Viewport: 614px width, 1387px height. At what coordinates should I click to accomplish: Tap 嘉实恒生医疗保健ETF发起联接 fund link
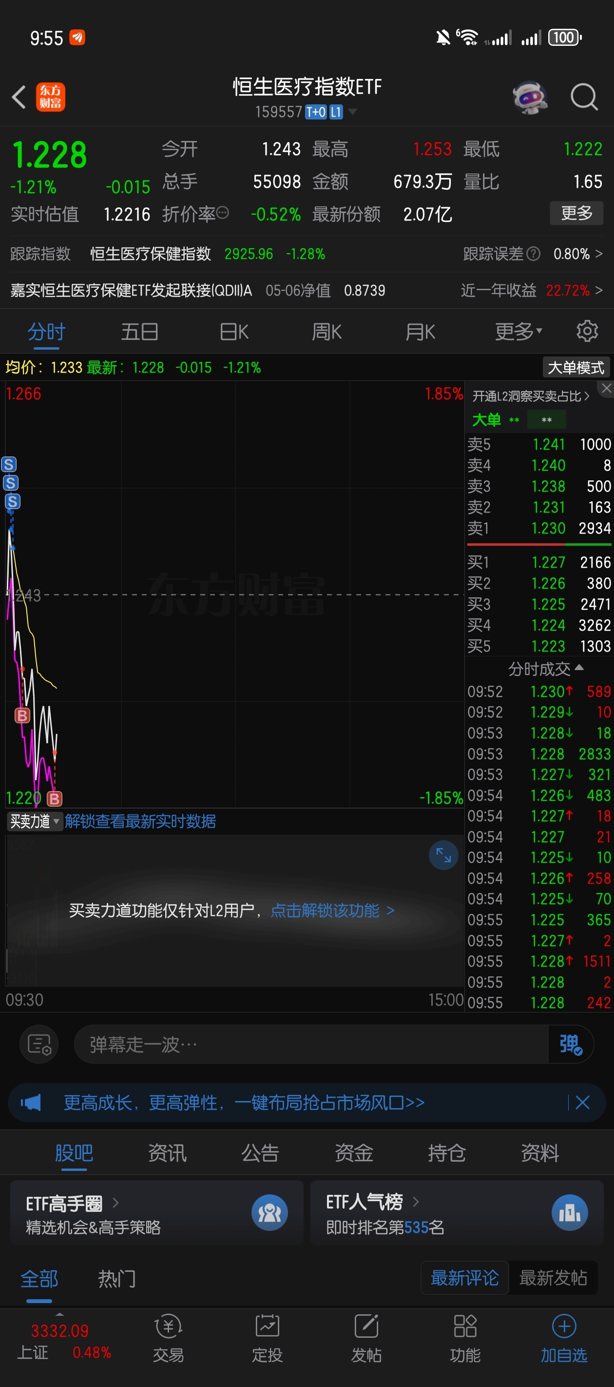131,290
